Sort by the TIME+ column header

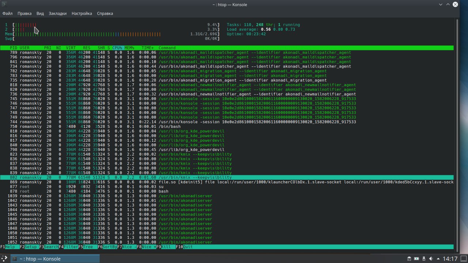(148, 48)
